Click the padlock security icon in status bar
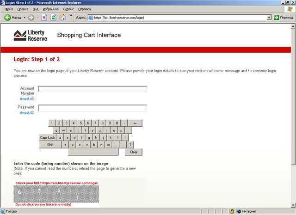Viewport: 296px width, 215px height. (232, 212)
